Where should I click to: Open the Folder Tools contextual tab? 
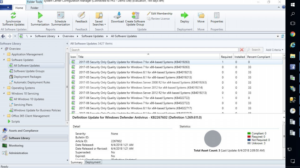34,2
